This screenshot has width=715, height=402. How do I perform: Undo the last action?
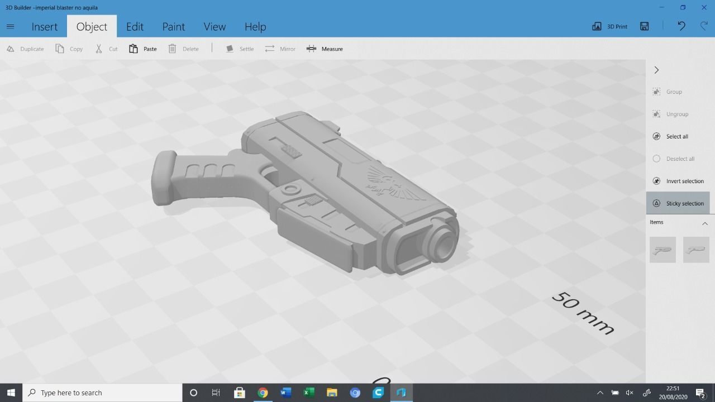pyautogui.click(x=681, y=26)
